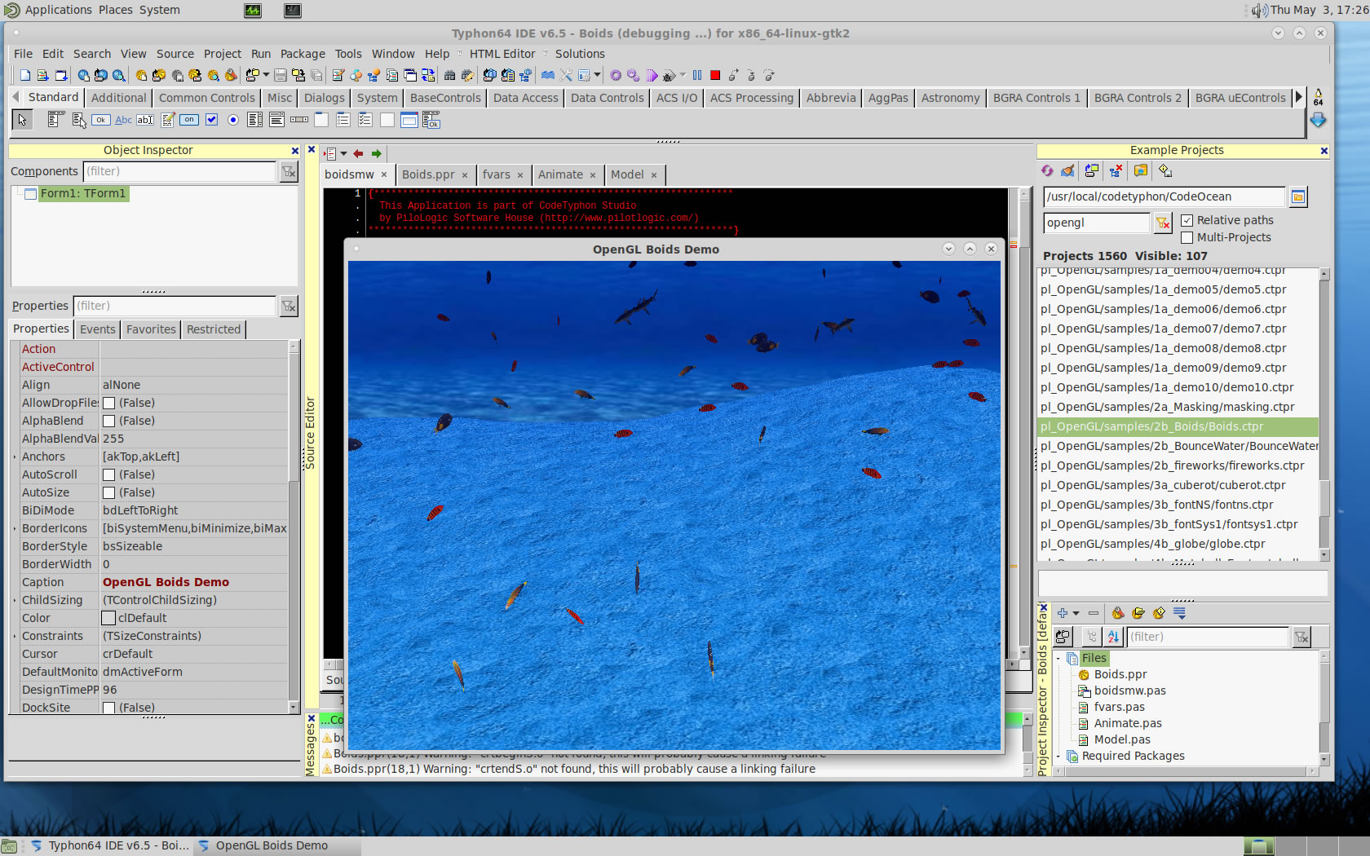This screenshot has width=1370, height=856.
Task: Click the clear filter icon beside Properties filter
Action: coord(289,306)
